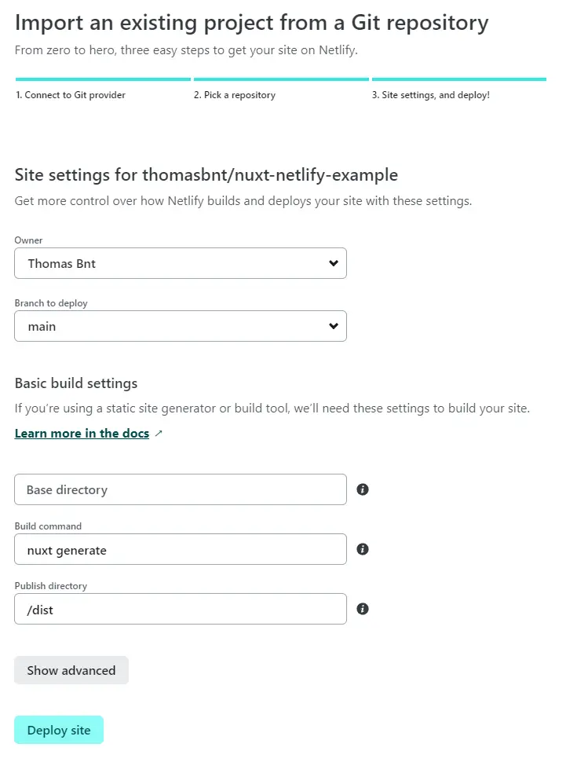Click the Basic build settings heading

[x=76, y=383]
